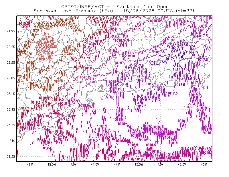This screenshot has height=177, width=229.
Task: Click the 43W longitude label
Action: pyautogui.click(x=161, y=164)
